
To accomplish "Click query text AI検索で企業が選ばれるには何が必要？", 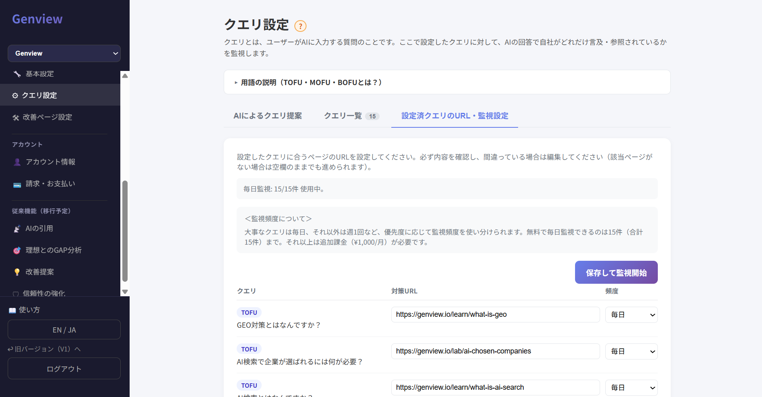I will pyautogui.click(x=300, y=362).
